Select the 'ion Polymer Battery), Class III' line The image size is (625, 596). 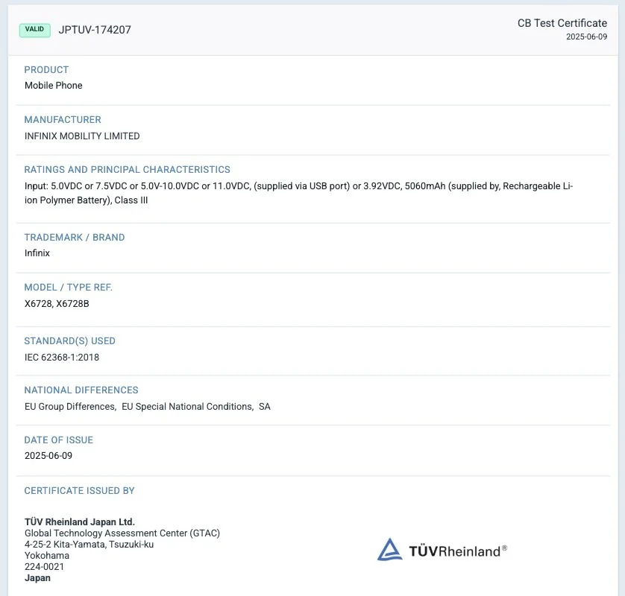coord(86,200)
